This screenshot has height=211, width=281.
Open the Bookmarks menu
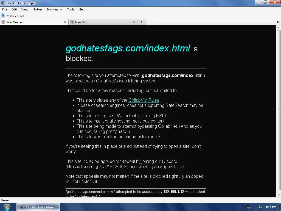(55, 9)
